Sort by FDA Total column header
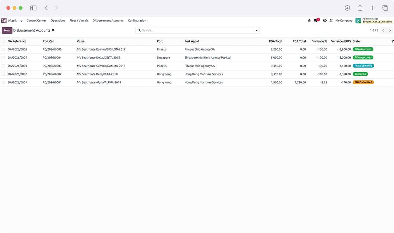 point(299,41)
